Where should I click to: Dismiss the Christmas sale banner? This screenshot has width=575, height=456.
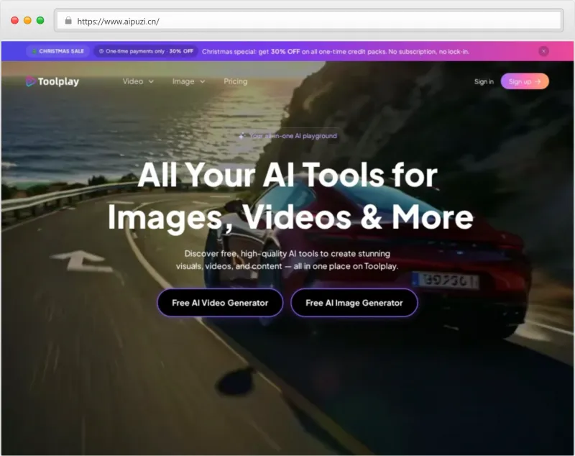coord(543,51)
